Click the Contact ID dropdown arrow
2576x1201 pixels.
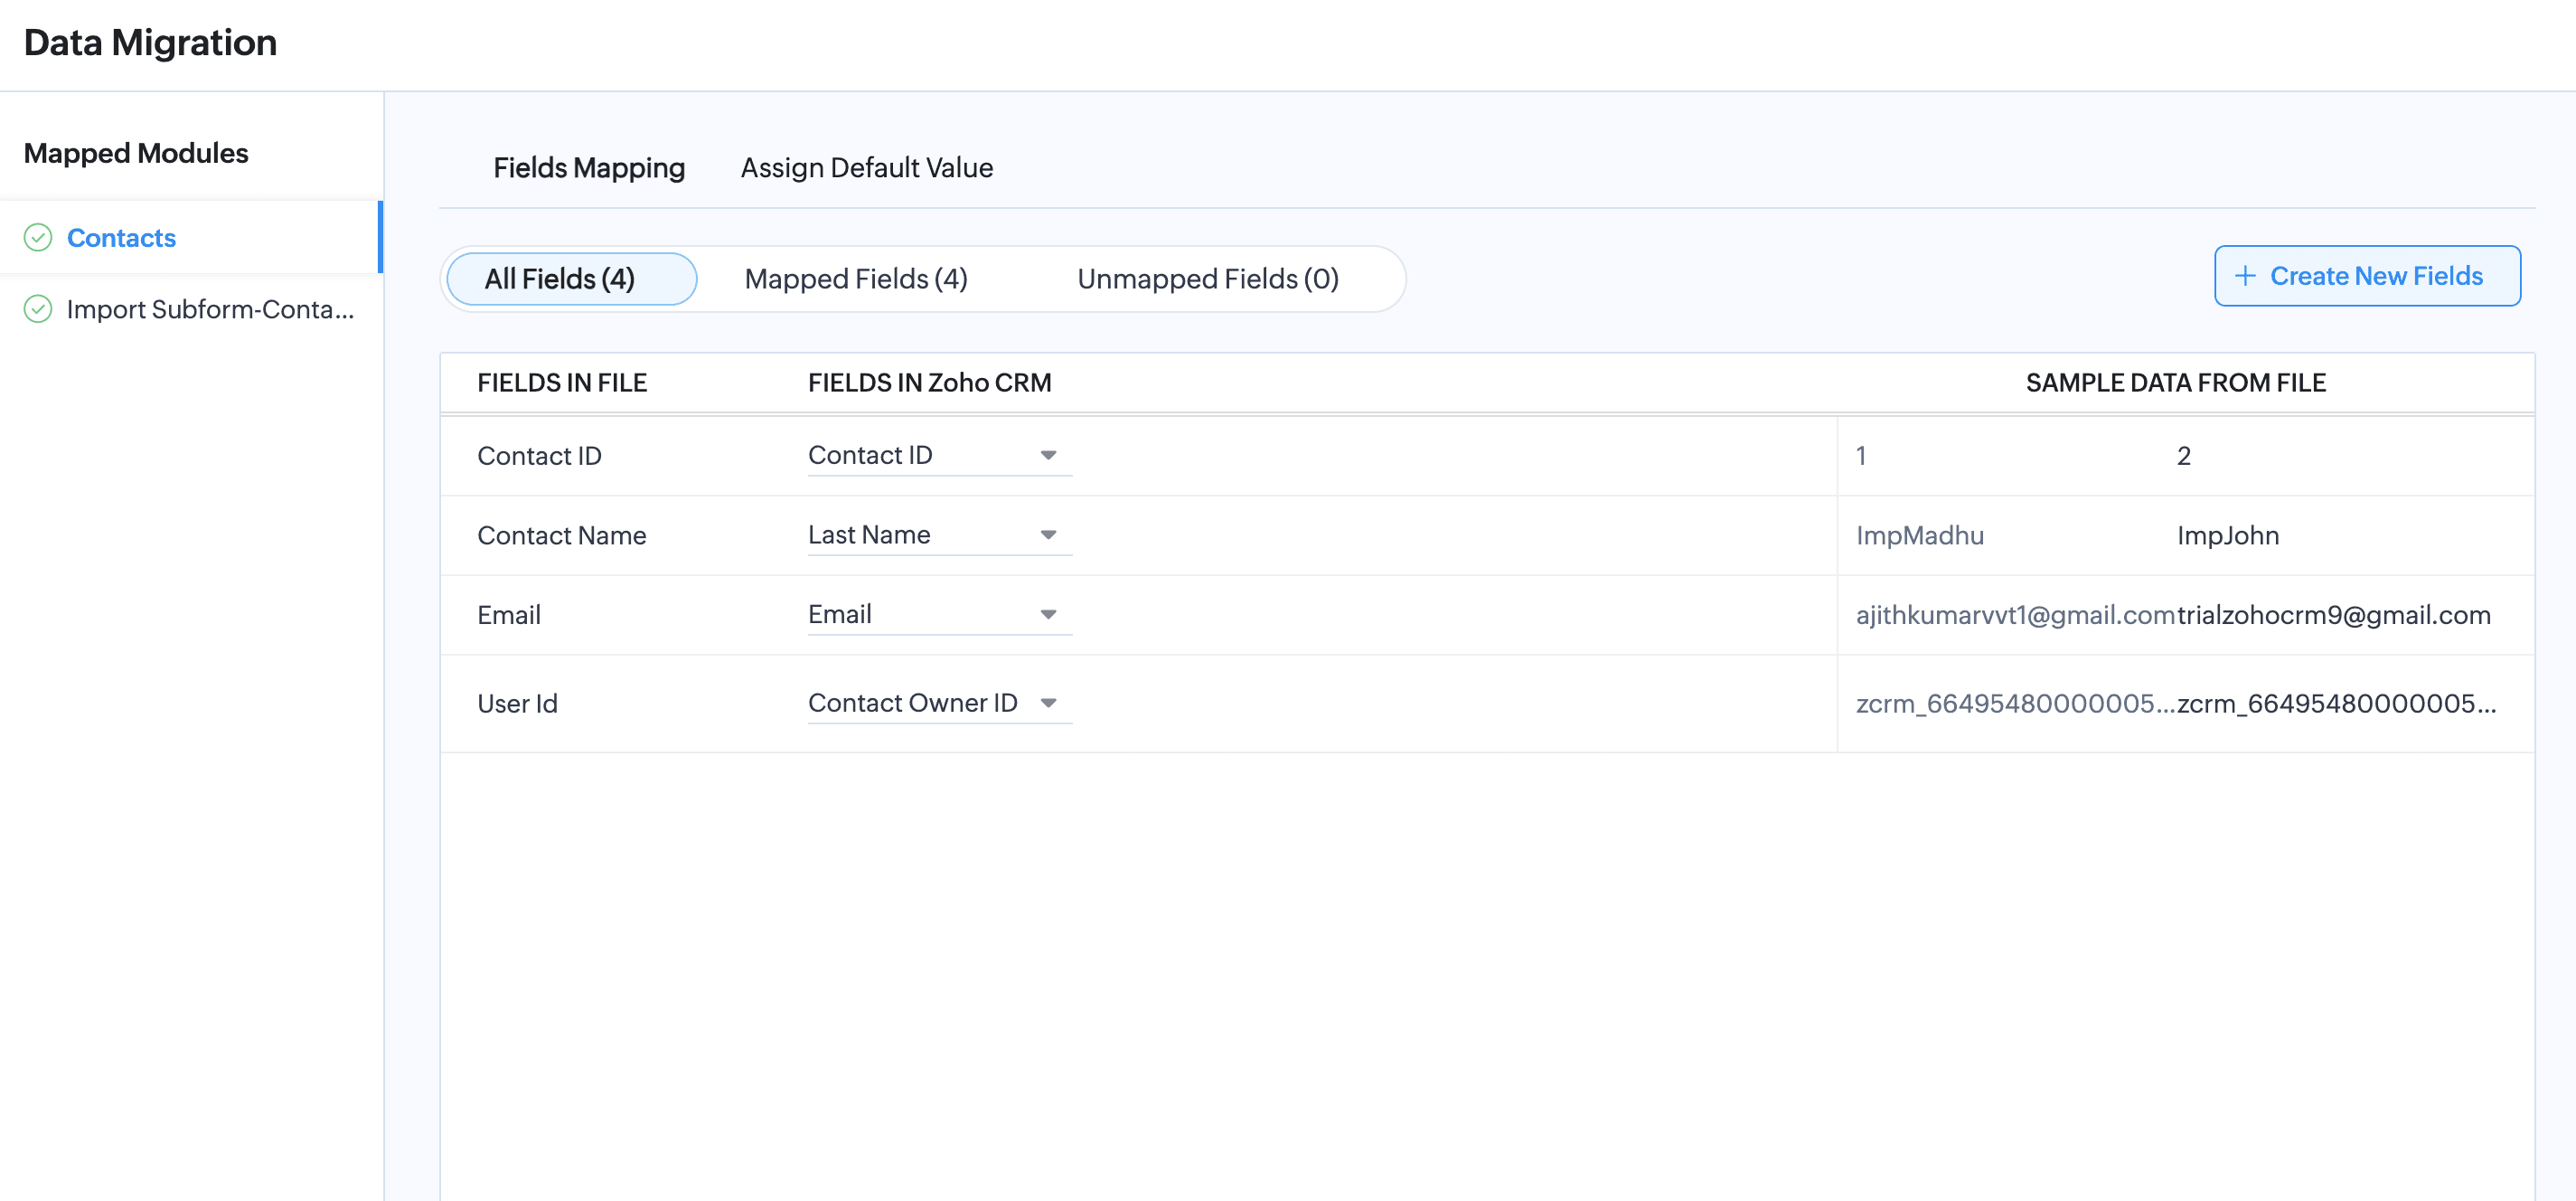click(x=1048, y=456)
